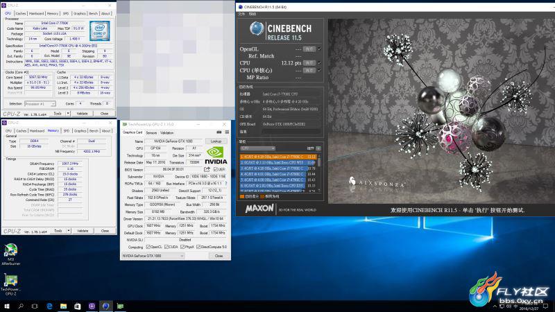Open the Mainboard tab in top CPU-Z window
The height and width of the screenshot is (312, 555).
[37, 13]
